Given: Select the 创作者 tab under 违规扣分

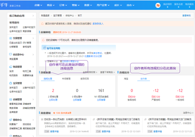Looking at the screenshot, I should point(144,79).
